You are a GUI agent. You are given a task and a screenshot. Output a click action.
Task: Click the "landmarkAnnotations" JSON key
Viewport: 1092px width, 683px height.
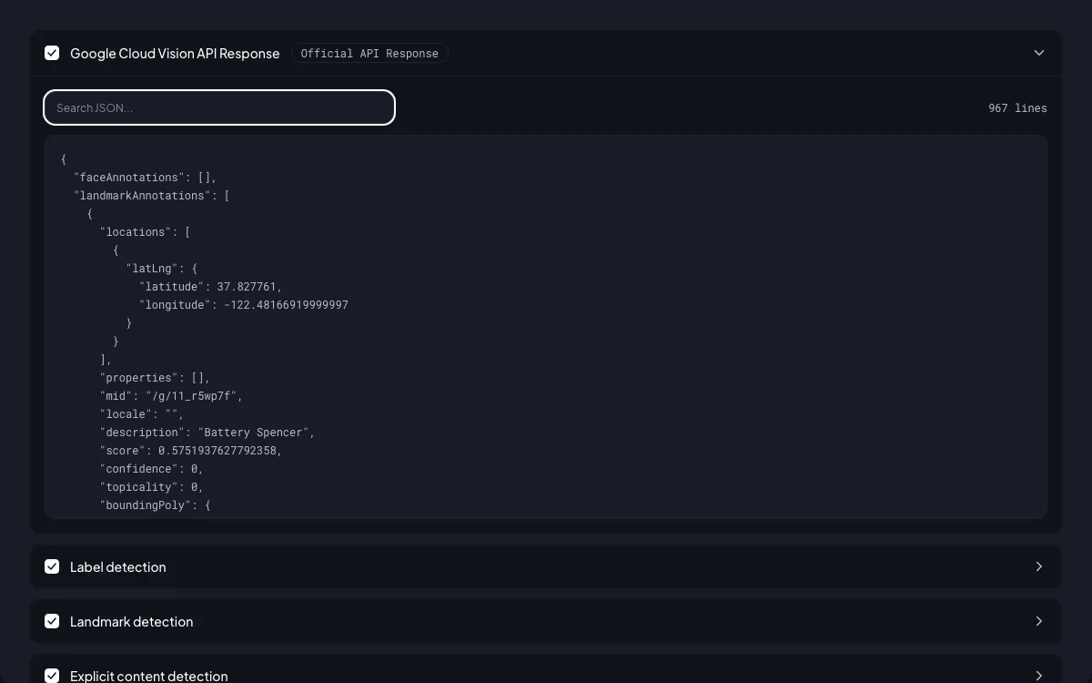tap(142, 196)
